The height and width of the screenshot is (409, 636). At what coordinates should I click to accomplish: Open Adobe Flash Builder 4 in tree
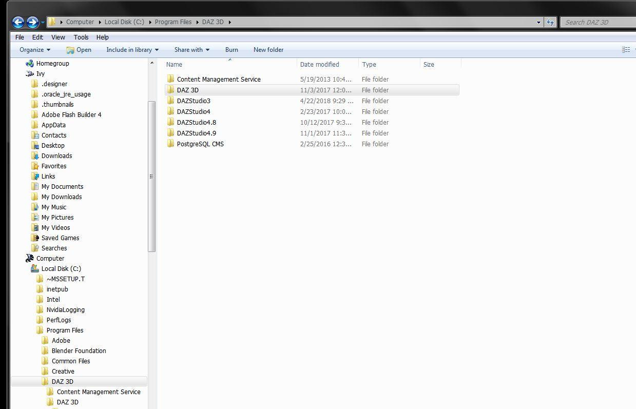point(71,114)
